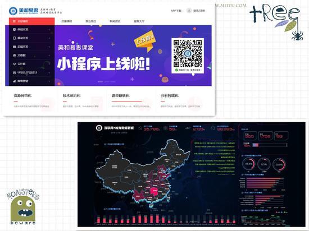Click the APP下载 link in the header

176,11
